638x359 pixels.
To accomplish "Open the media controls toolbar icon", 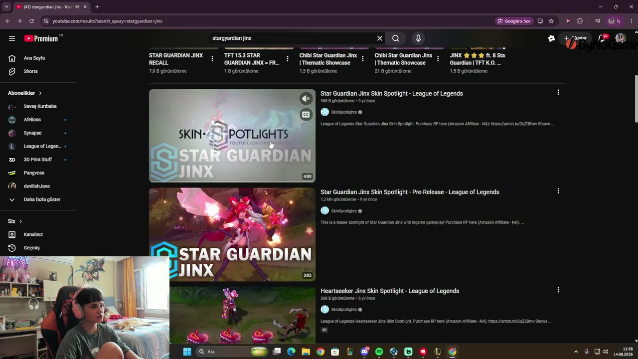I will pyautogui.click(x=598, y=21).
